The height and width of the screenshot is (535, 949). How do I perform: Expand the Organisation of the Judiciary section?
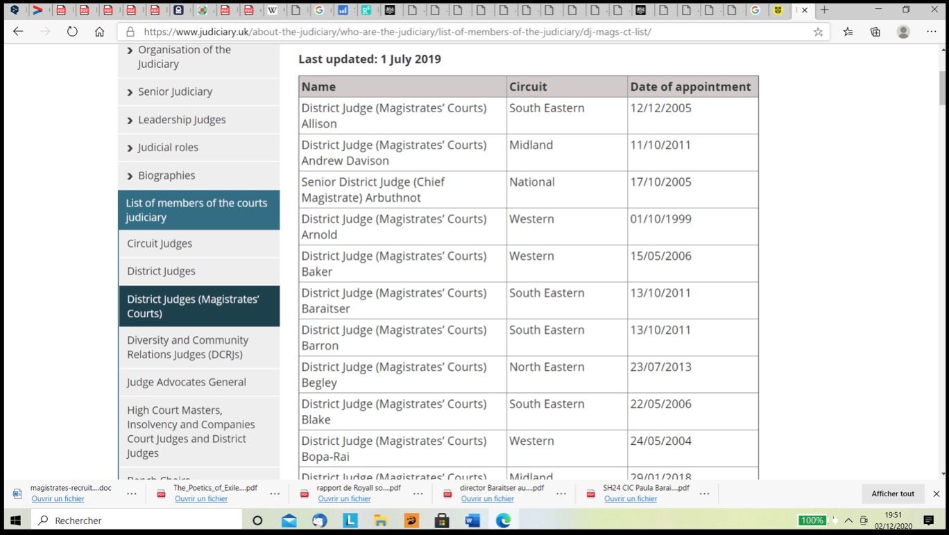(x=199, y=57)
